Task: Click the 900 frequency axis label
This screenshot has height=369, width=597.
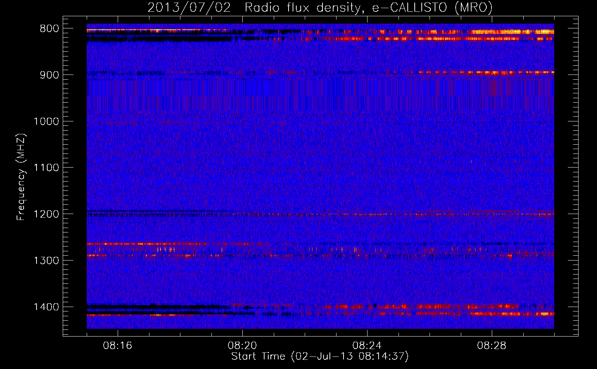Action: point(49,75)
